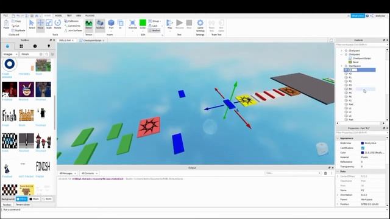Open the All Messages dropdown
This screenshot has height=219, width=390.
(68, 173)
